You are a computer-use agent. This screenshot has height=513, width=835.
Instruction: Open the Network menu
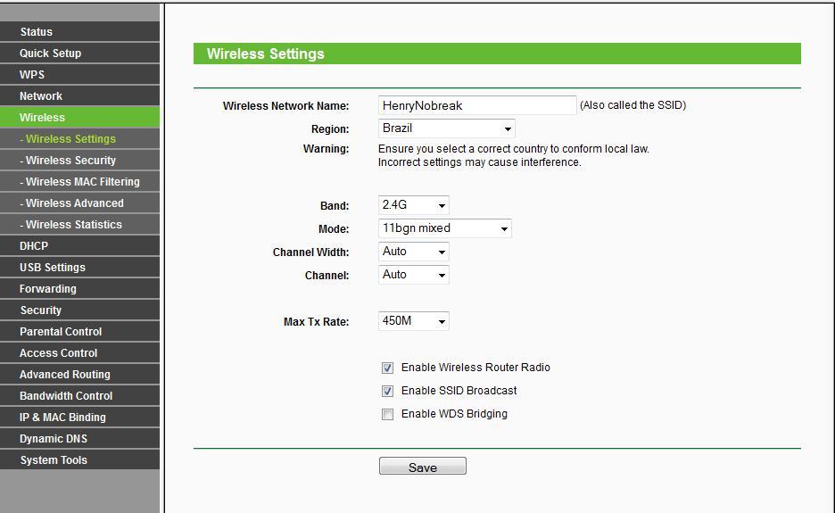(80, 95)
